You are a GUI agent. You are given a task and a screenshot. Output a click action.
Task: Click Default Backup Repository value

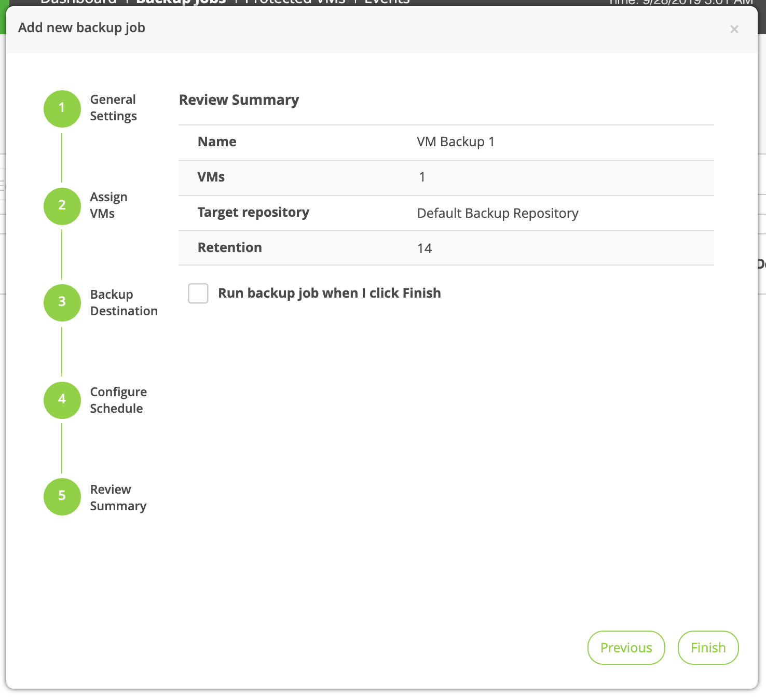[x=498, y=213]
